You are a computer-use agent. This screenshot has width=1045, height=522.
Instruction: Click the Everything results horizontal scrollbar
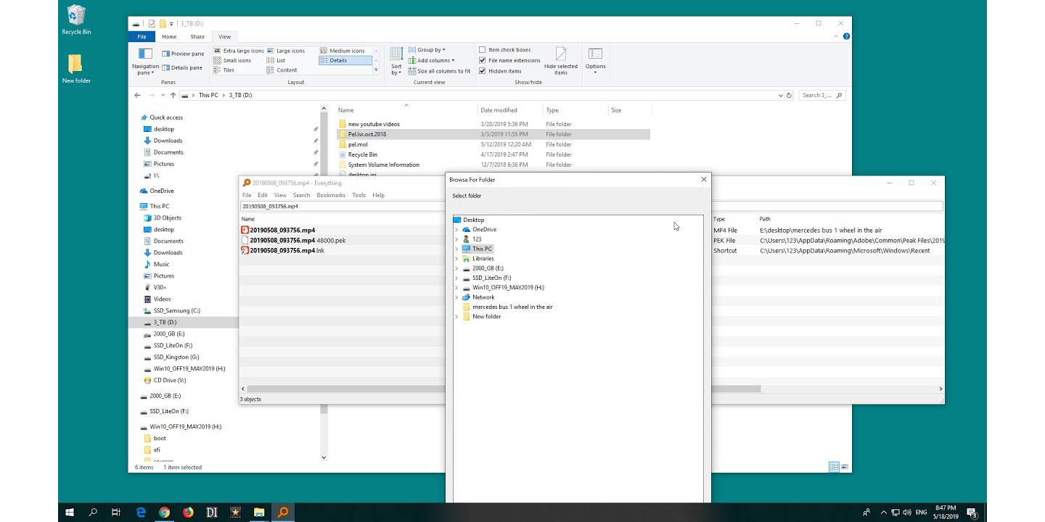pyautogui.click(x=735, y=389)
